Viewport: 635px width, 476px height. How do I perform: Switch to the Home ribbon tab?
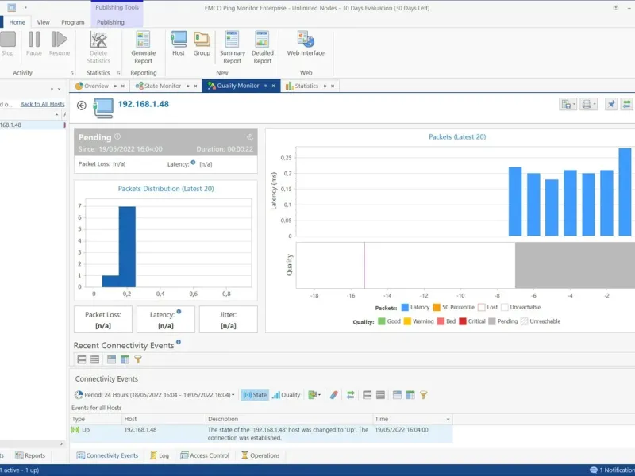tap(17, 22)
